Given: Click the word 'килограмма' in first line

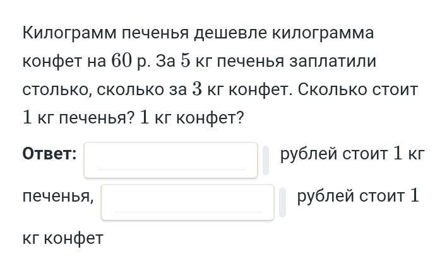Looking at the screenshot, I should [x=323, y=33].
